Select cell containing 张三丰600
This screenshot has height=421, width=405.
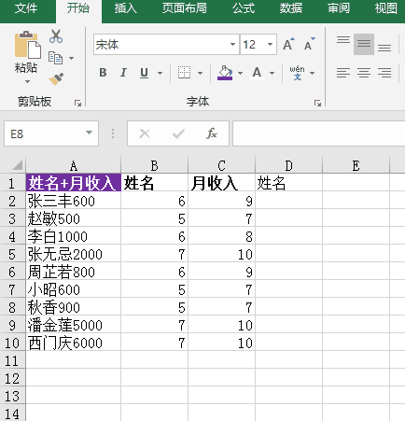(x=74, y=201)
